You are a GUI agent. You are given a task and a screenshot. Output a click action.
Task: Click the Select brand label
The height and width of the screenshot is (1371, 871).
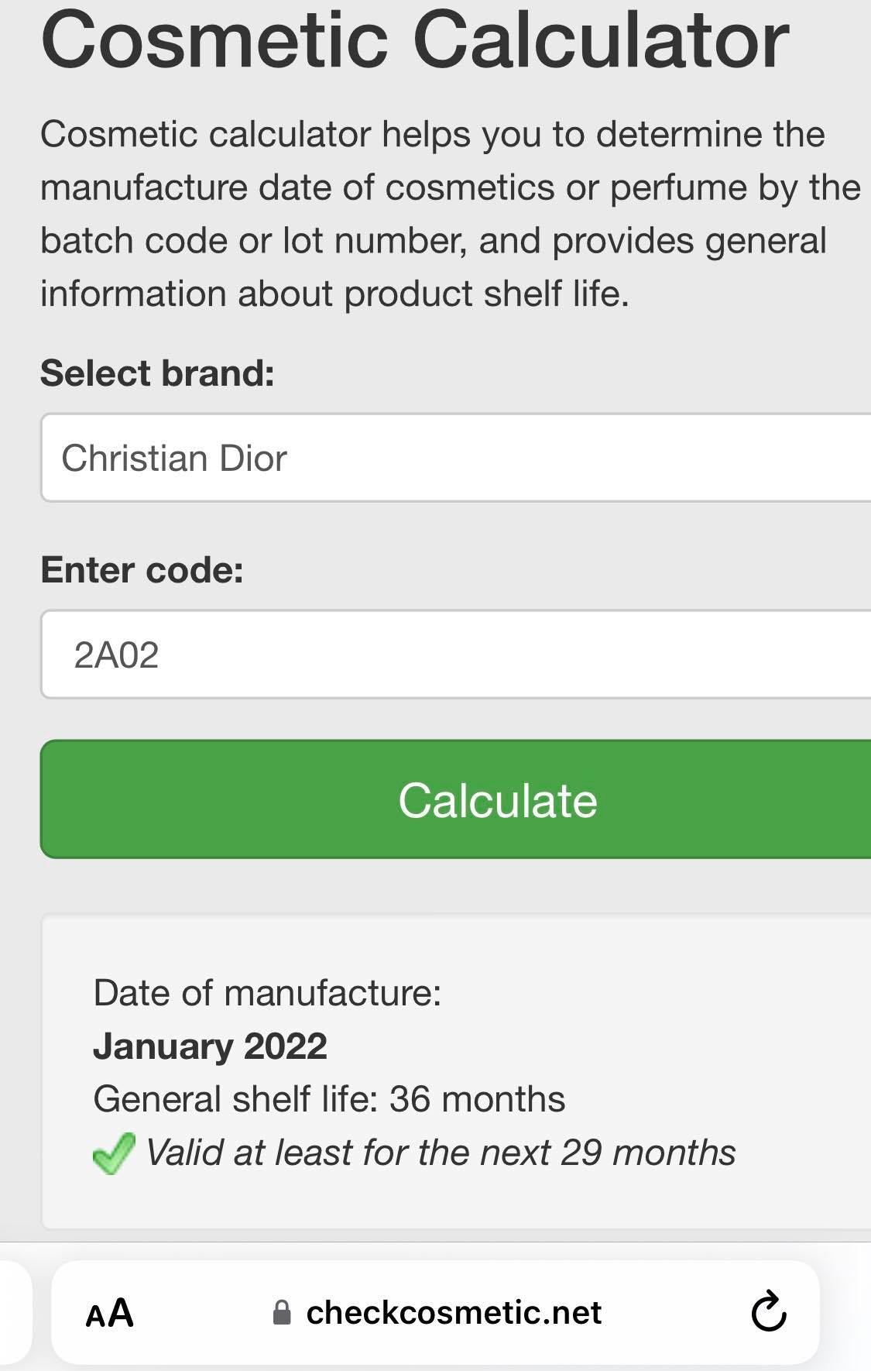tap(157, 373)
